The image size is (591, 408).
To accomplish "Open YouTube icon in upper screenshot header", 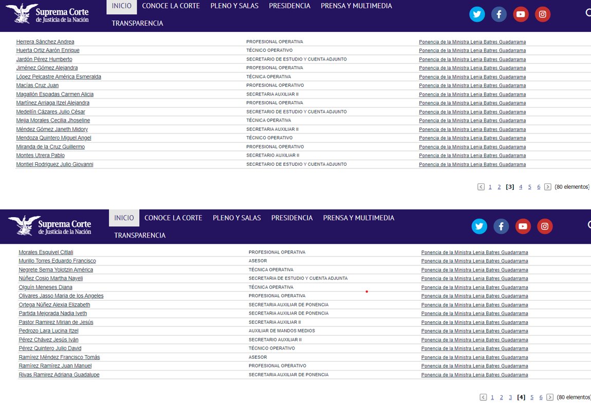I will (521, 14).
